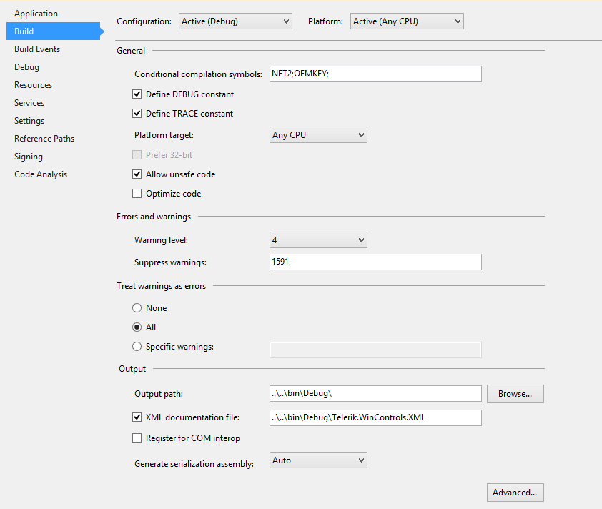
Task: Disable the Define DEBUG constant checkbox
Action: tap(137, 94)
